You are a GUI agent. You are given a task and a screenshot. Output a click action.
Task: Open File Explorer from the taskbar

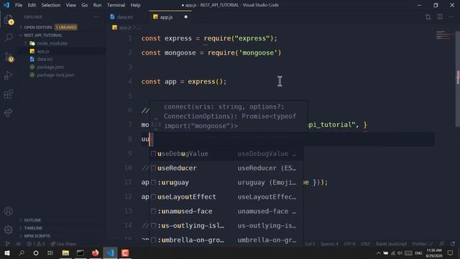point(65,253)
